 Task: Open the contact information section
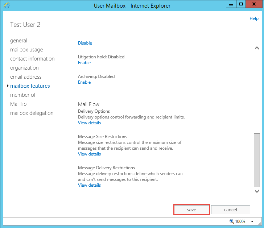(32, 59)
